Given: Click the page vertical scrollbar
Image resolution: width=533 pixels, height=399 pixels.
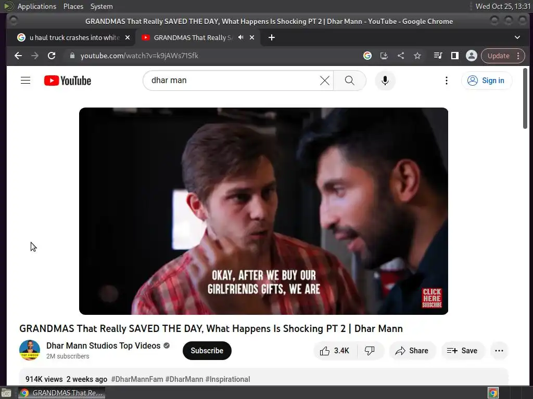Looking at the screenshot, I should pyautogui.click(x=525, y=98).
